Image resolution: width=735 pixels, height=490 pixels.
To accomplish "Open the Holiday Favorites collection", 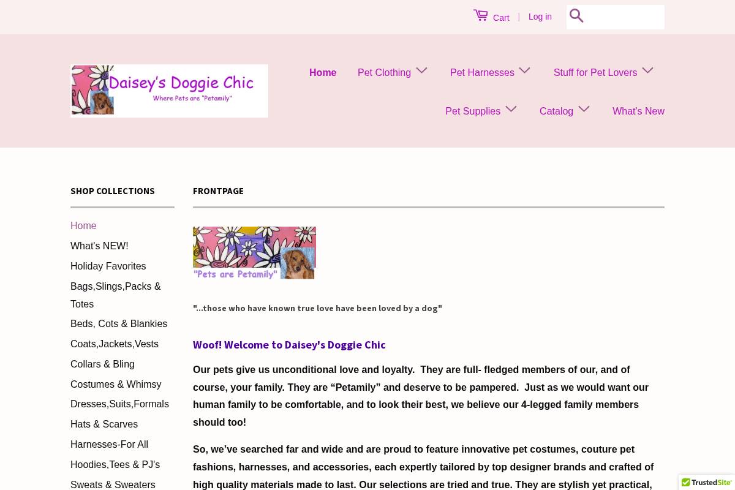I will tap(108, 266).
